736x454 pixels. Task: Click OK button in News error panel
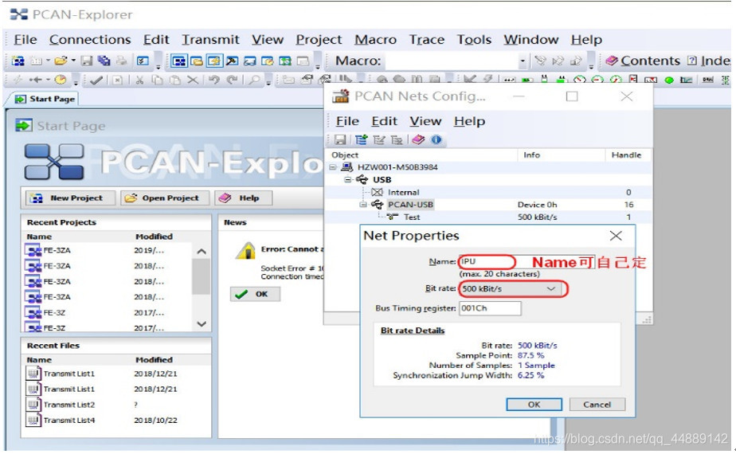point(255,295)
